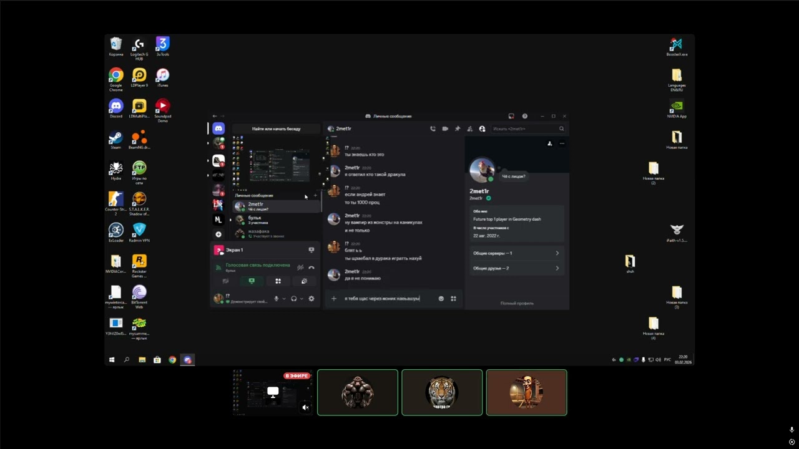Select the BitTorrent Web desktop icon
799x449 pixels.
[x=139, y=297]
